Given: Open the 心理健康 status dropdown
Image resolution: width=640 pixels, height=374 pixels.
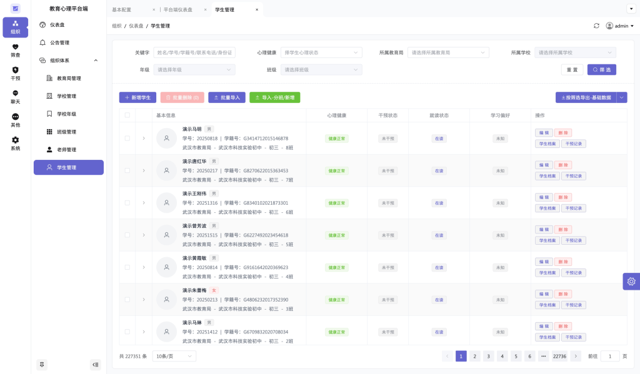Looking at the screenshot, I should click(x=321, y=52).
